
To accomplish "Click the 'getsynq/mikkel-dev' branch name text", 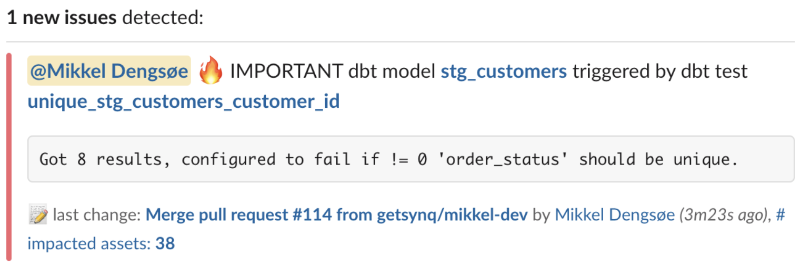I will (x=452, y=214).
